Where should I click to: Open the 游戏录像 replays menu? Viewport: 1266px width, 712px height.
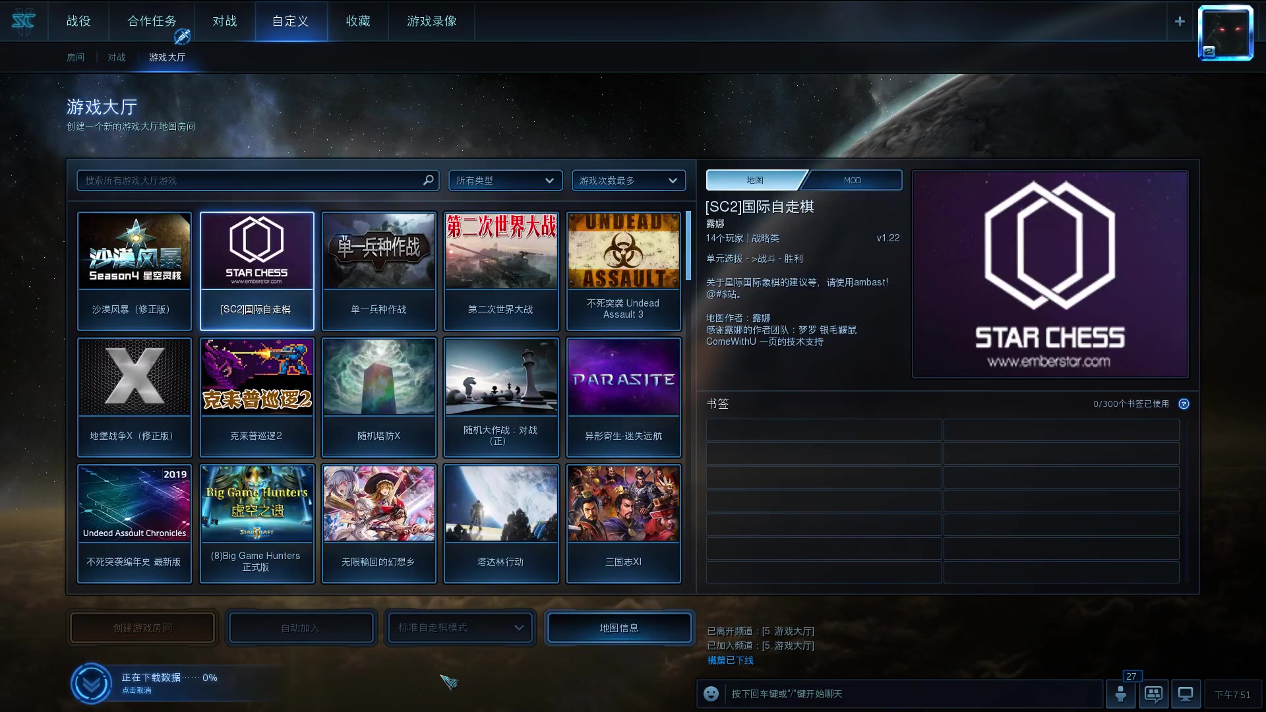tap(432, 21)
